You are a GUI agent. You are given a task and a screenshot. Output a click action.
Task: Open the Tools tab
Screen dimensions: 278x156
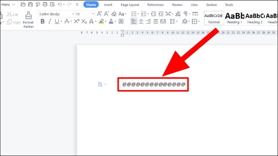(x=229, y=5)
